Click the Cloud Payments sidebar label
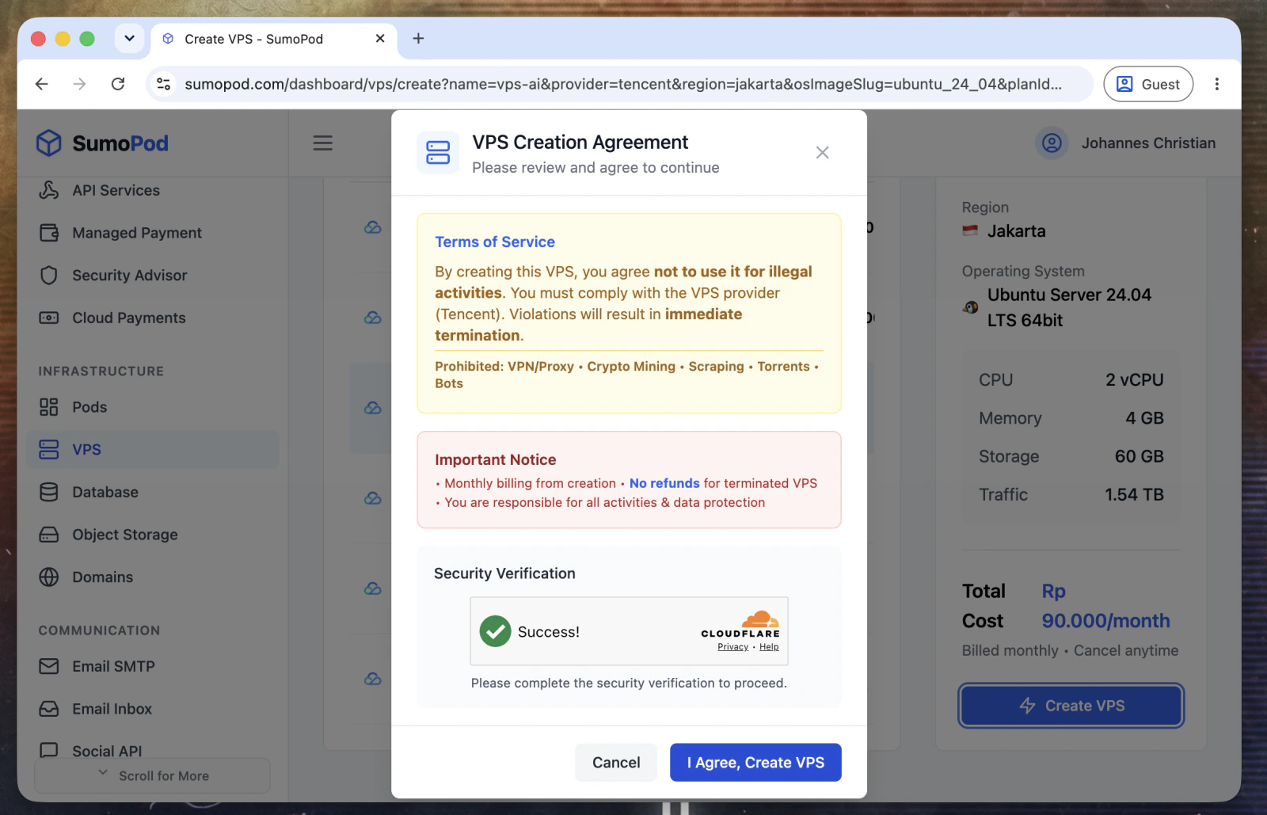 129,318
